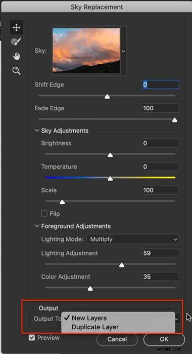
Task: Confirm with the OK button
Action: point(164,339)
